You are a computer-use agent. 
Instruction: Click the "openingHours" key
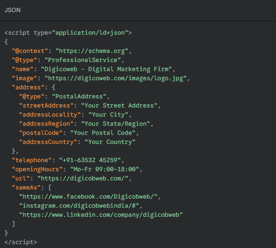click(x=37, y=170)
